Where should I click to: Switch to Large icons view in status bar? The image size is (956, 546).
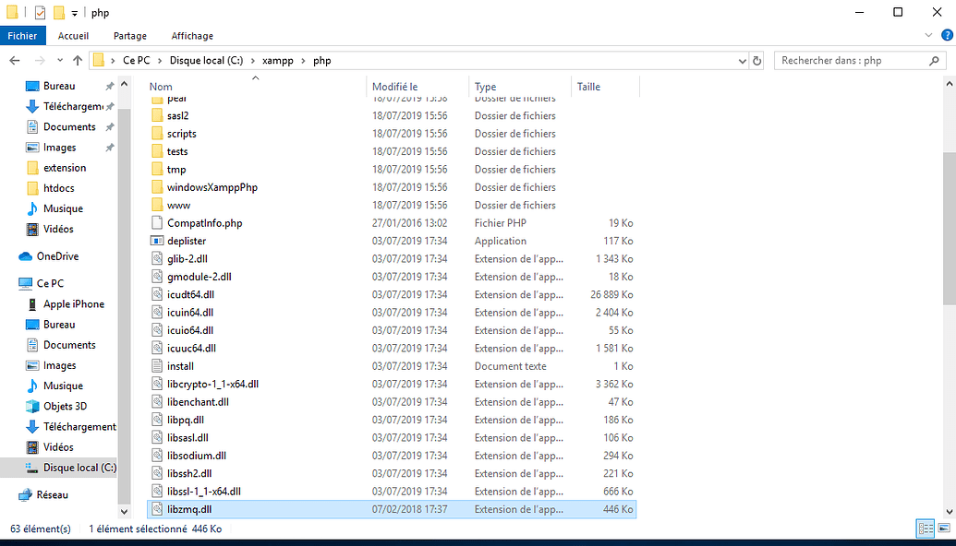point(942,528)
